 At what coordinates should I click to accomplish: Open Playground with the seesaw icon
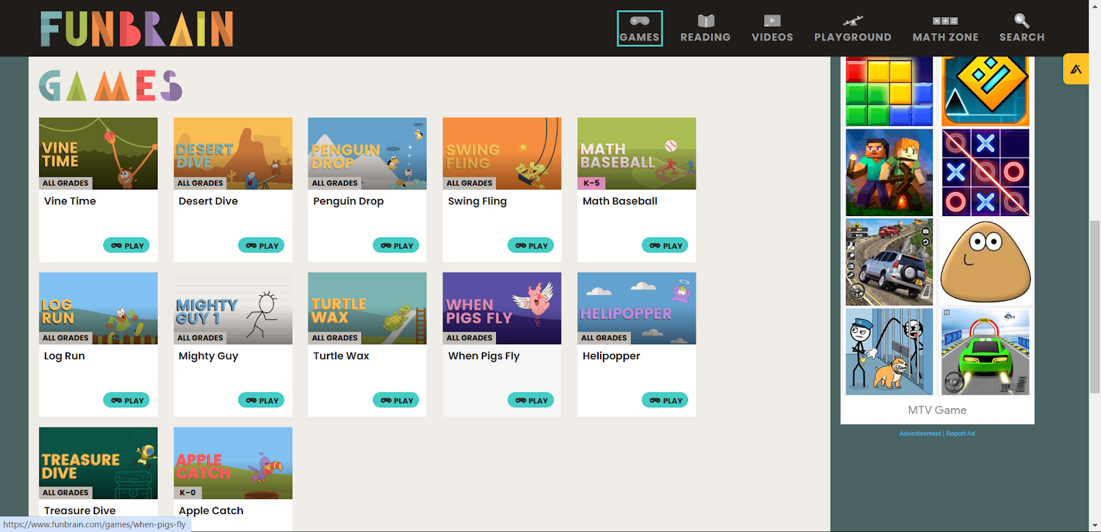[x=853, y=28]
